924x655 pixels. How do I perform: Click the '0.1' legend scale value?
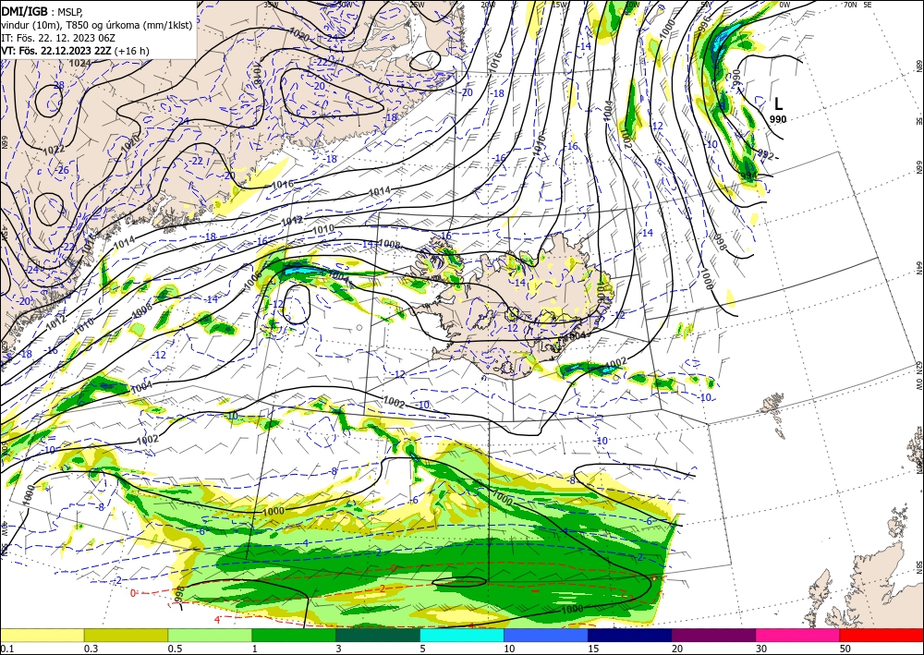6,649
